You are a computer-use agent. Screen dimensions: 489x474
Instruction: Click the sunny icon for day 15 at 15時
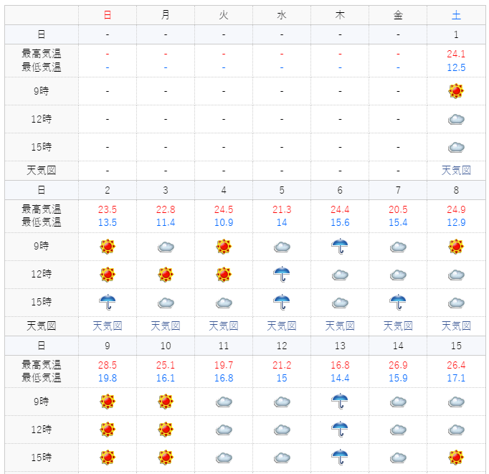pyautogui.click(x=456, y=458)
